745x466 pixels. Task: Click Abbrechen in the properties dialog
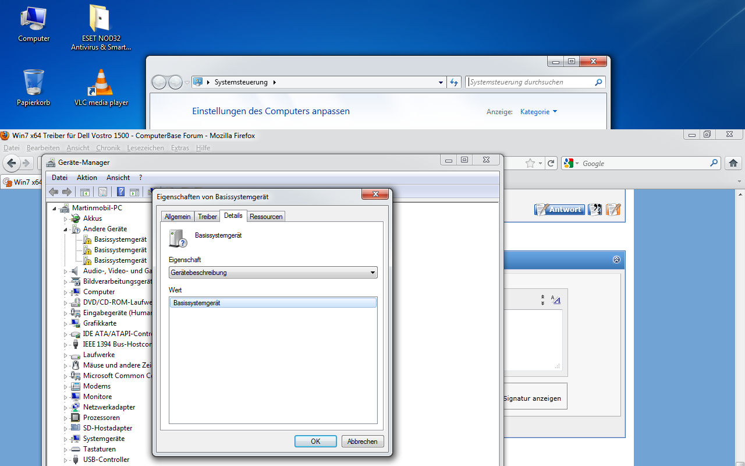pos(363,442)
